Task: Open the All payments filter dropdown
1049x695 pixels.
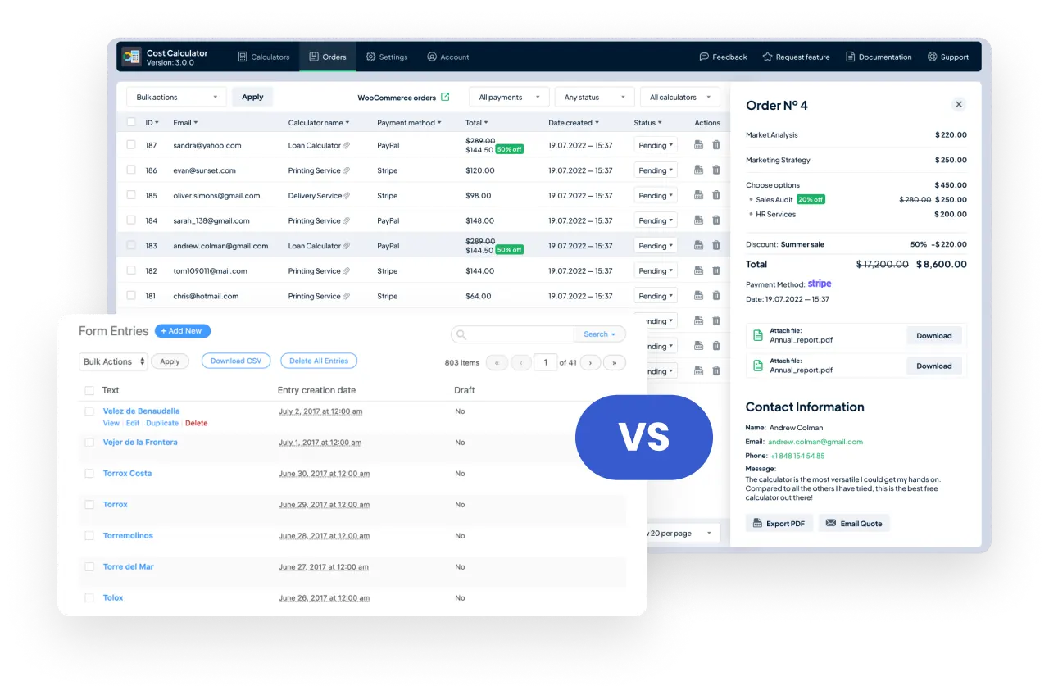Action: click(509, 97)
